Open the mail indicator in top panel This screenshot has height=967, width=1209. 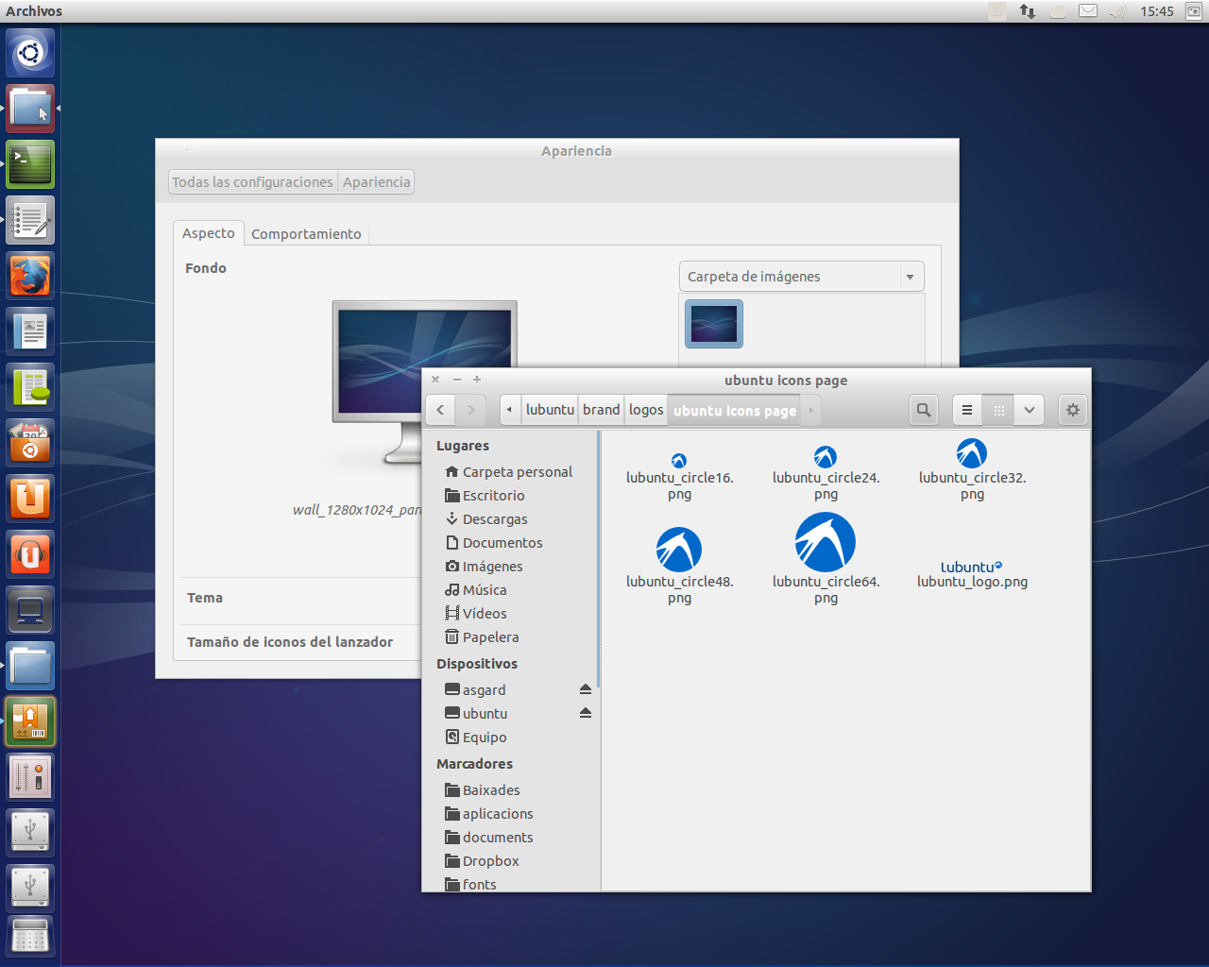click(1088, 11)
